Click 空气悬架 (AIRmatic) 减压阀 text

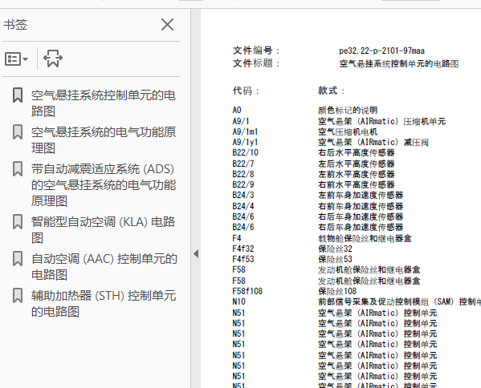tap(373, 142)
